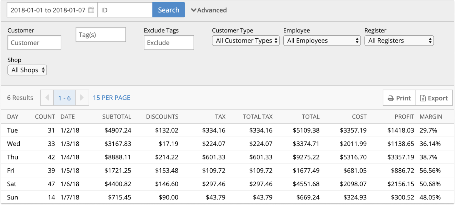The width and height of the screenshot is (455, 205).
Task: Sort by the DAY column header
Action: coord(13,117)
